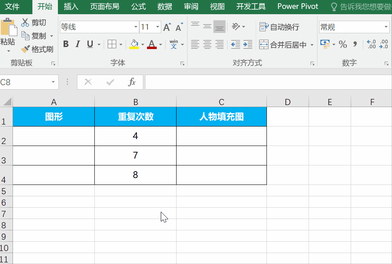Toggle bold formatting

tap(66, 44)
